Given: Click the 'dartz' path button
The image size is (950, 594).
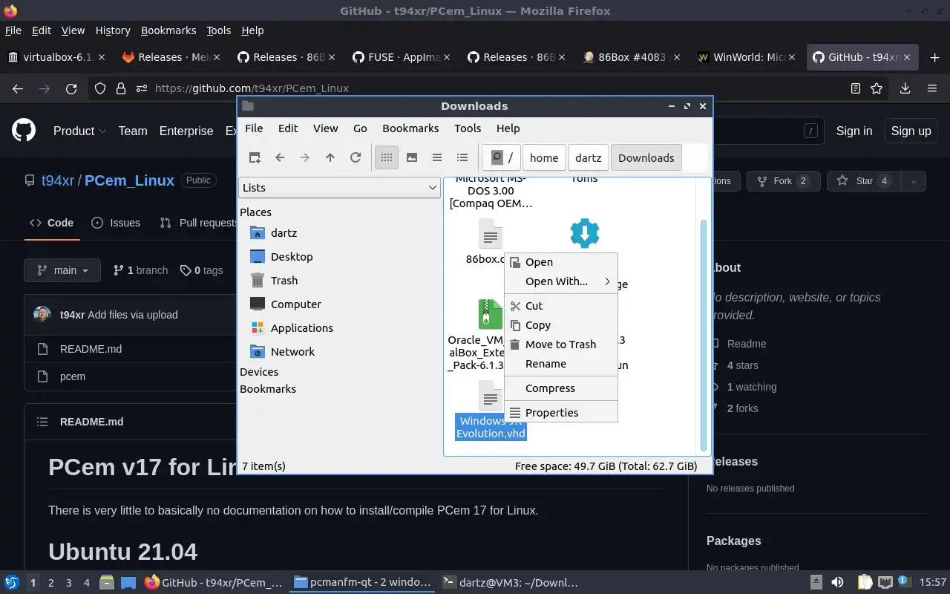Looking at the screenshot, I should pos(588,157).
